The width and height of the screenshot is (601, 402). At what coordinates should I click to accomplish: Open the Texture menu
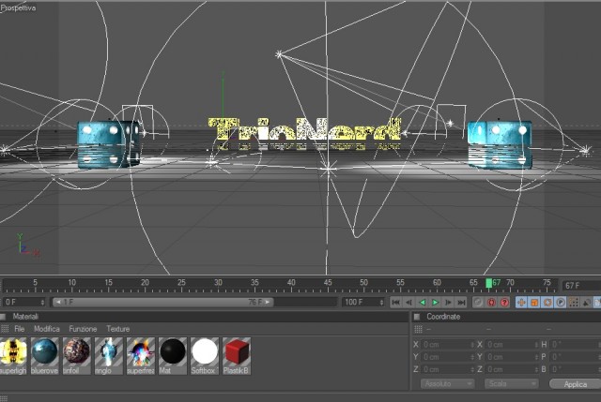coord(118,329)
